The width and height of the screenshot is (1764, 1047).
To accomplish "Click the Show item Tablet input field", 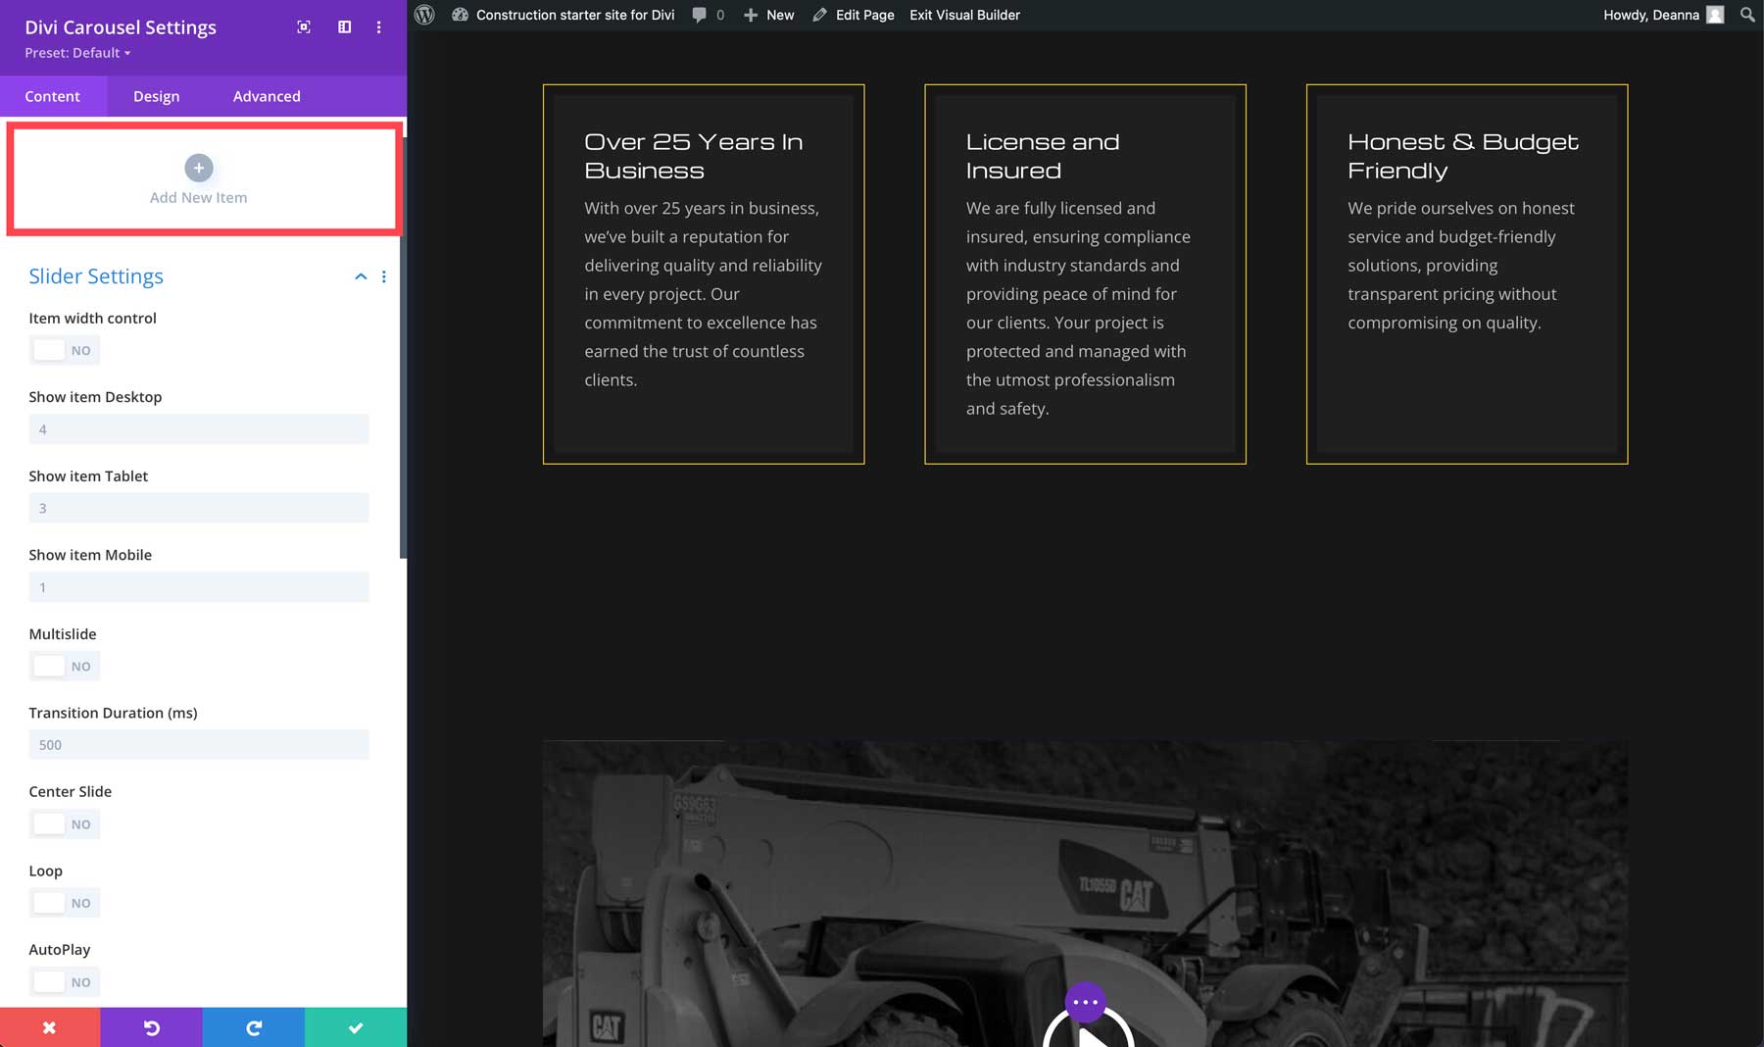I will tap(199, 508).
